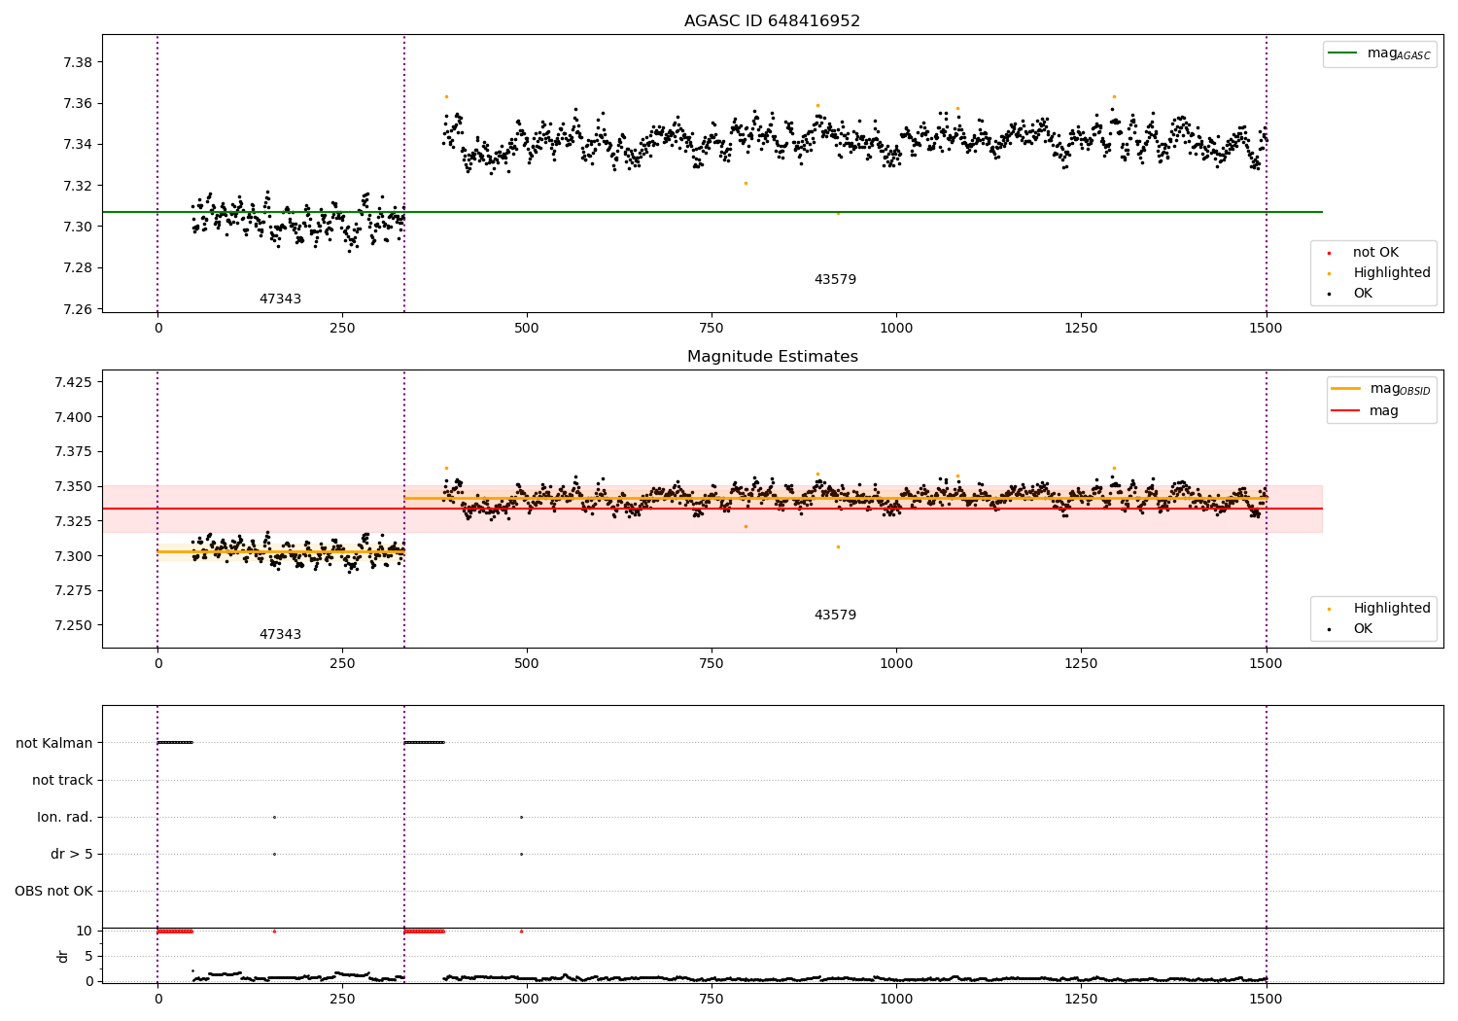Click y-axis tick '7.325' in middle plot
The image size is (1458, 1021).
coord(74,521)
